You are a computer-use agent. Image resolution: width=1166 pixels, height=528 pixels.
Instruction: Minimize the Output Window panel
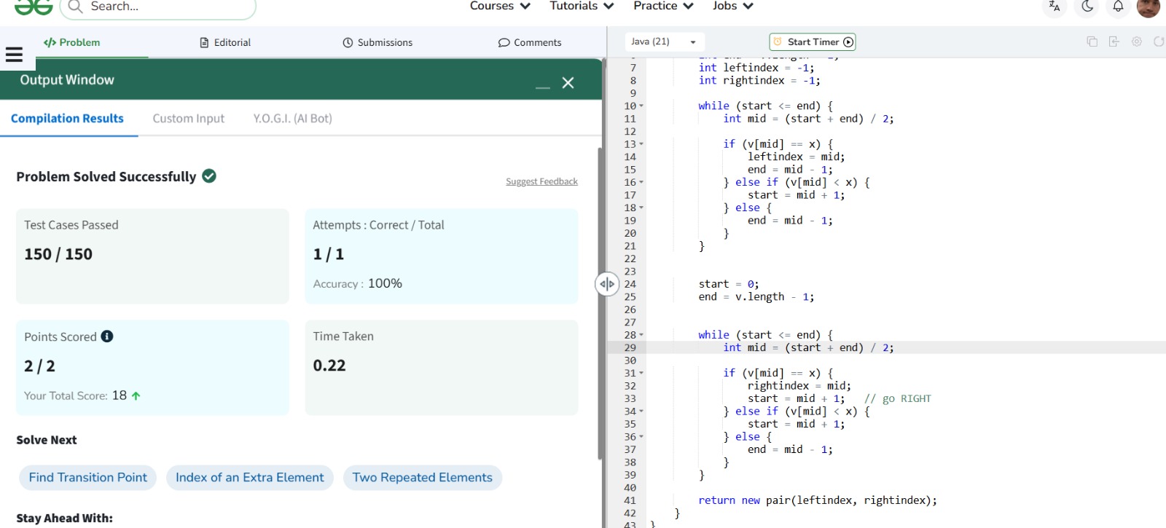(x=542, y=87)
